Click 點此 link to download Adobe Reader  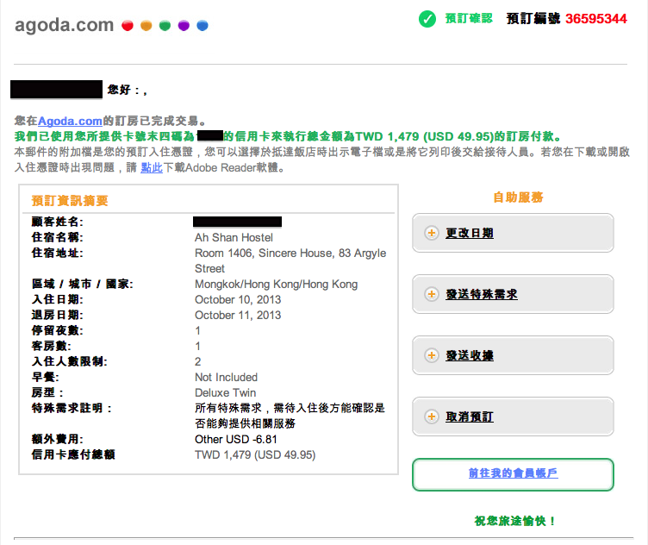tap(152, 167)
